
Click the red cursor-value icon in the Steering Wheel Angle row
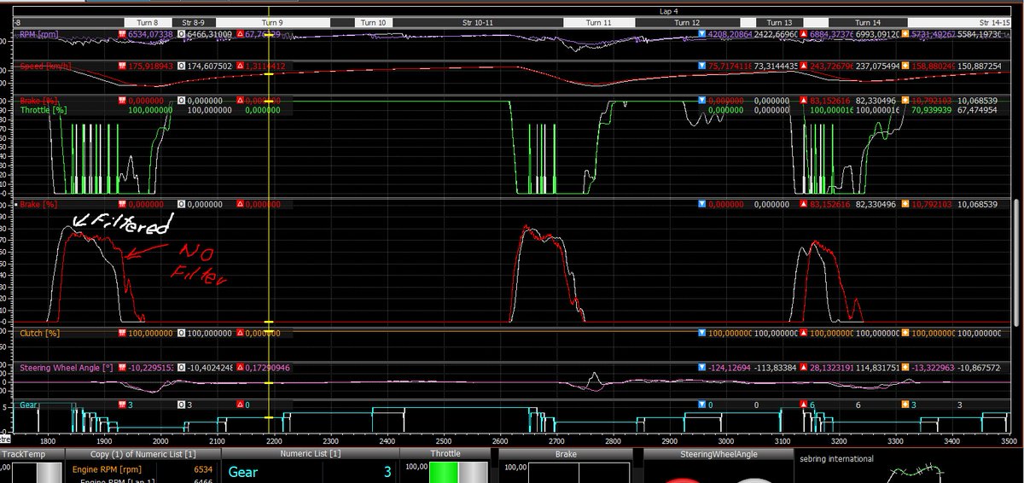(121, 368)
